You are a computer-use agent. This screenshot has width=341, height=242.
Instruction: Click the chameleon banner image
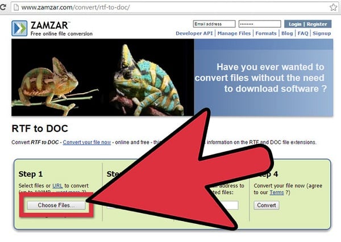click(103, 77)
